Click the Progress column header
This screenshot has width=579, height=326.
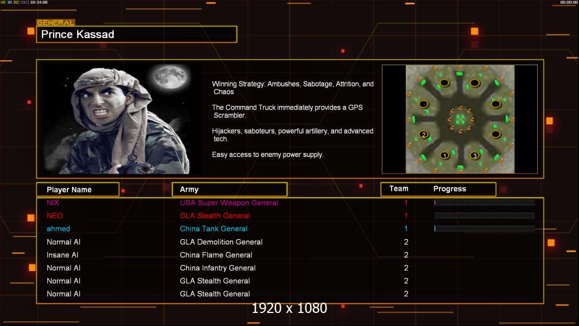pyautogui.click(x=449, y=189)
